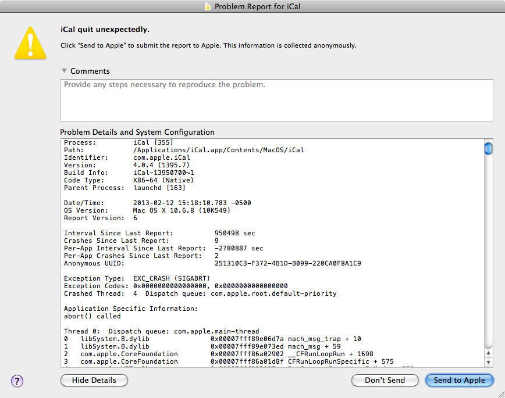The width and height of the screenshot is (505, 398).
Task: Click the yellow warning triangle icon
Action: click(30, 42)
